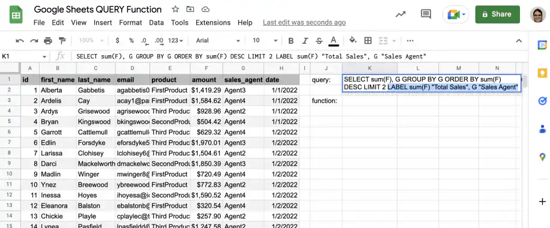Select row 5 header

click(10, 122)
